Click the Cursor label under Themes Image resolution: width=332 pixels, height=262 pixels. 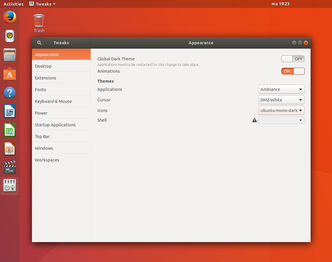(x=104, y=100)
